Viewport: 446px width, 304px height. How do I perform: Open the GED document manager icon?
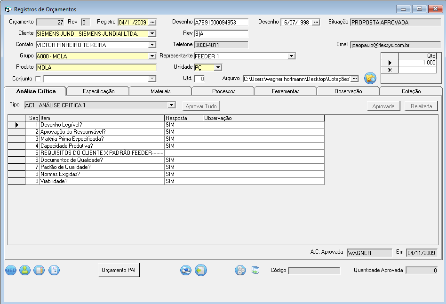[11, 270]
